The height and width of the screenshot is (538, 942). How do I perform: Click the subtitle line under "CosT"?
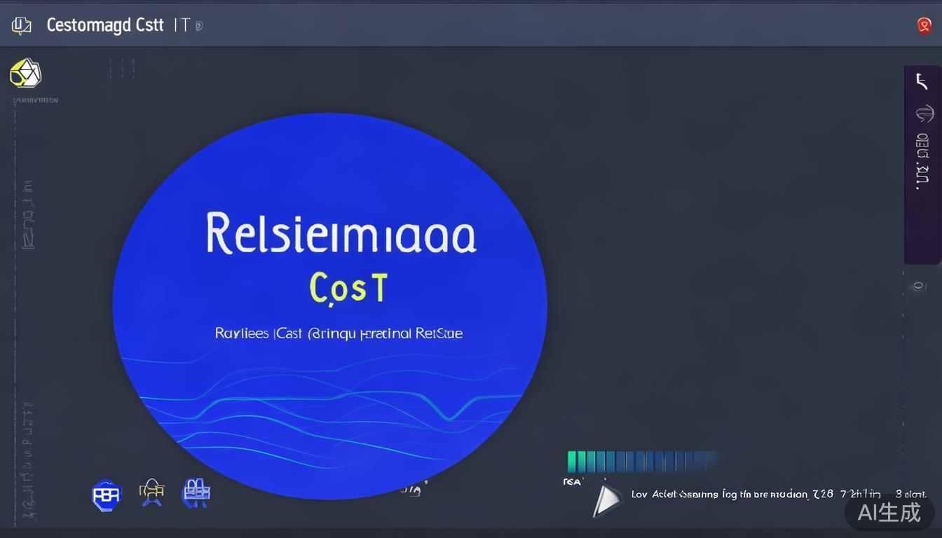point(339,333)
